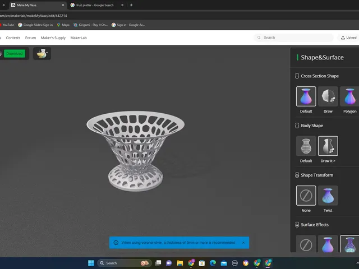Screen dimensions: 359x269
Task: Select Twist shape transform
Action: tap(328, 196)
